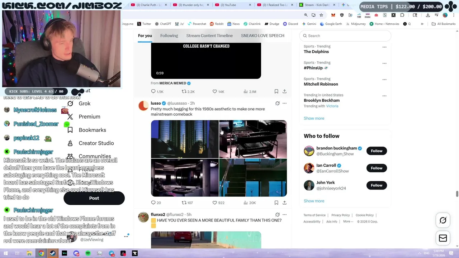Viewport: 459px width, 258px height.
Task: Follow brandon buckingham
Action: [x=377, y=151]
